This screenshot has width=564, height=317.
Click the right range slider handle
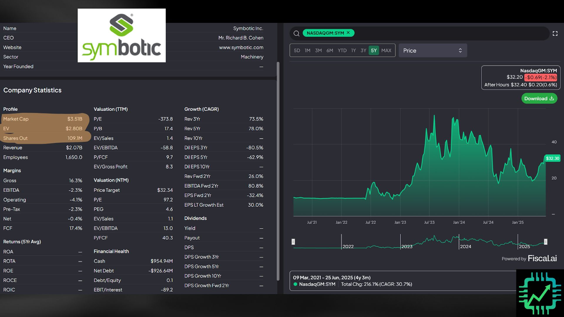click(x=546, y=242)
